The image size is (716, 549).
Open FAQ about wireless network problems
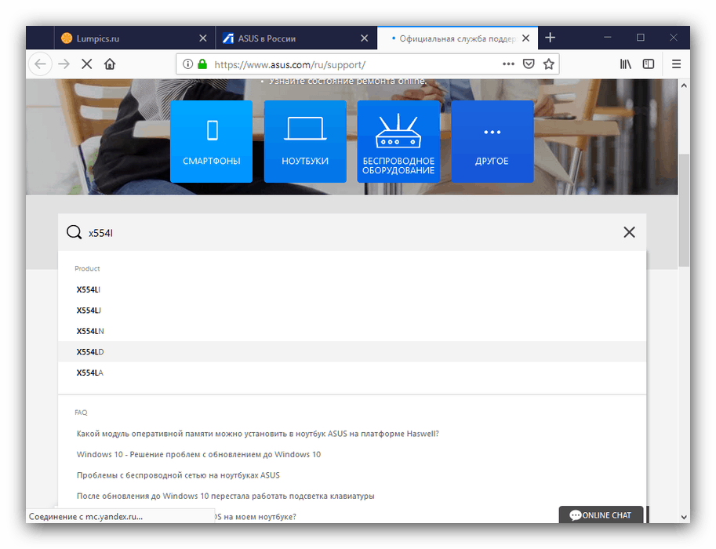[178, 475]
